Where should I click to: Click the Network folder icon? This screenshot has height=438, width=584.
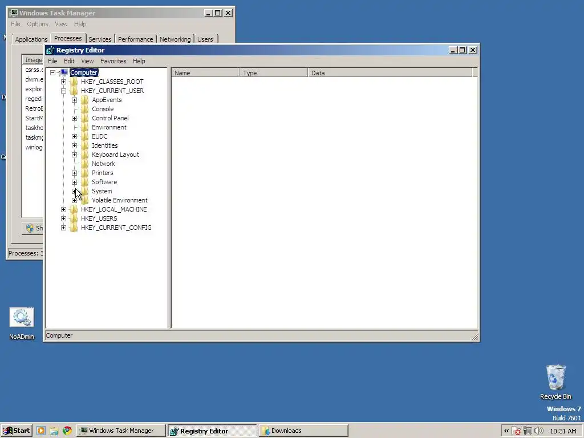click(x=85, y=164)
